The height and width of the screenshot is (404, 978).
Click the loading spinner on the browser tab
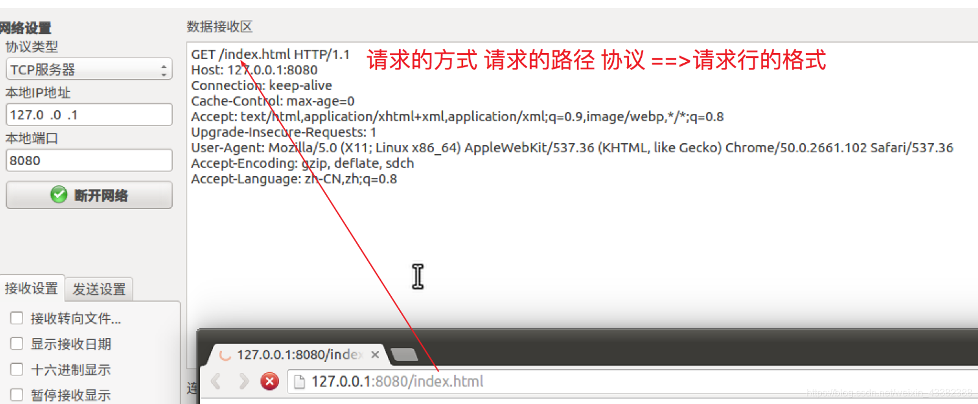coord(225,355)
